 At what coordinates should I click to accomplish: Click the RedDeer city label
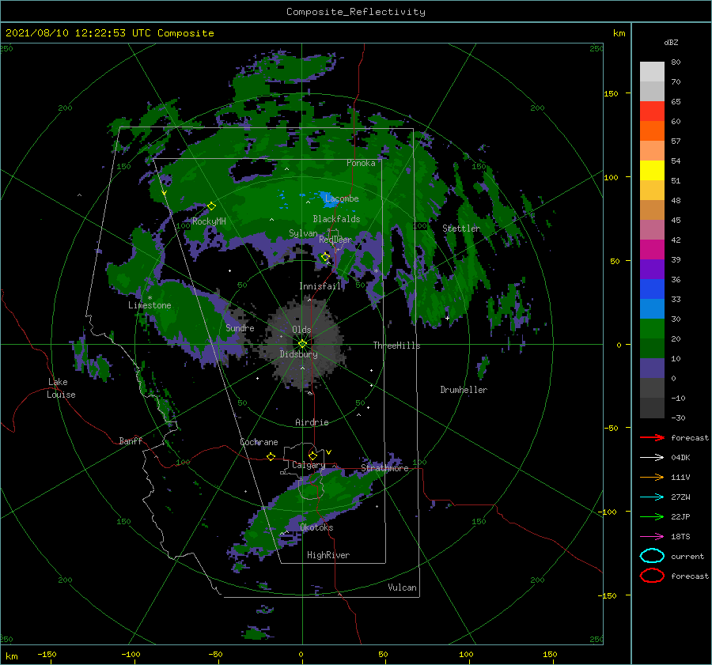(335, 240)
